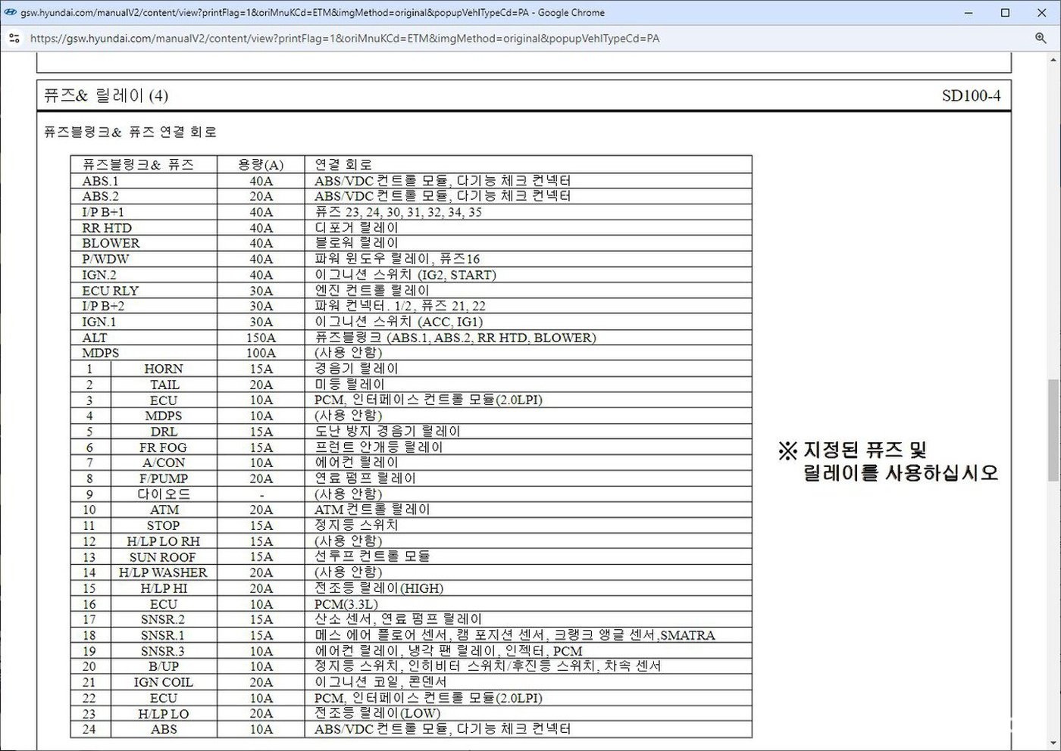1061x751 pixels.
Task: Click the zoom magnifier icon in address bar
Action: coord(1041,38)
